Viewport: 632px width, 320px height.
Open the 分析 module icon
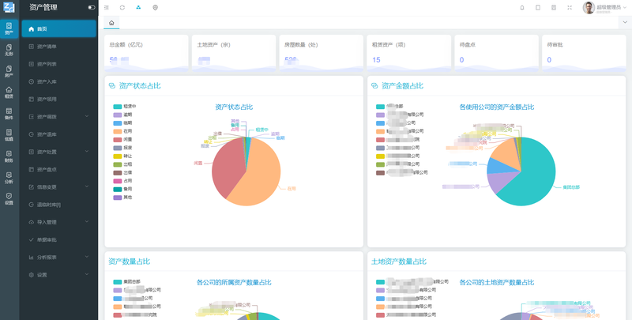point(9,178)
